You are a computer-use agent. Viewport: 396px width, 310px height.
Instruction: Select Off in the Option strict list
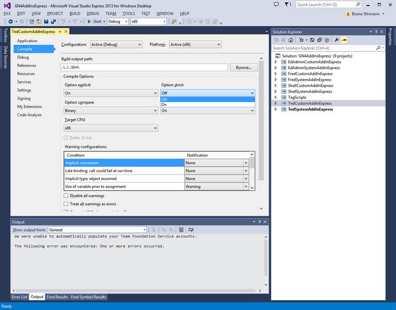tap(208, 100)
